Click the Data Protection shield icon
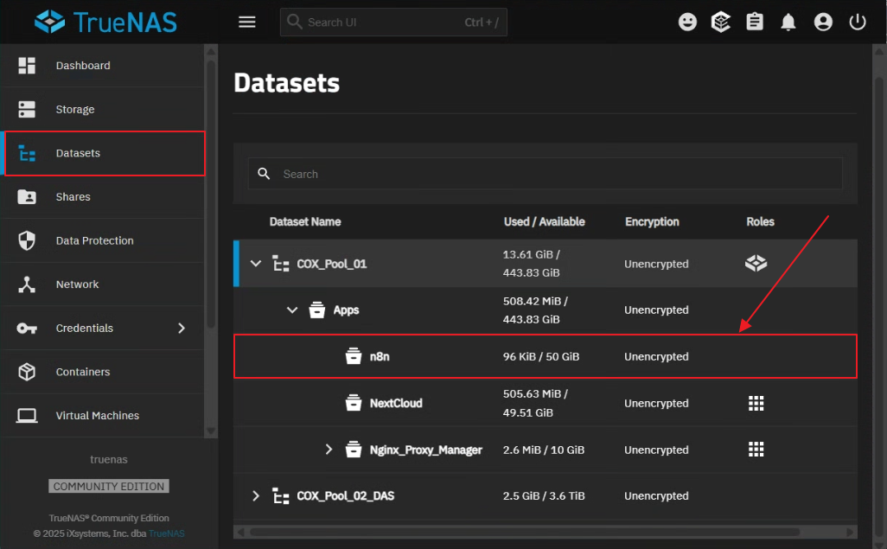Screen dimensions: 887x549 point(27,240)
